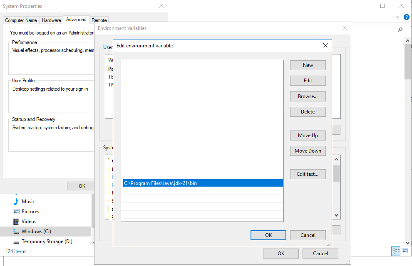
Task: Add a new path entry with New
Action: [308, 65]
